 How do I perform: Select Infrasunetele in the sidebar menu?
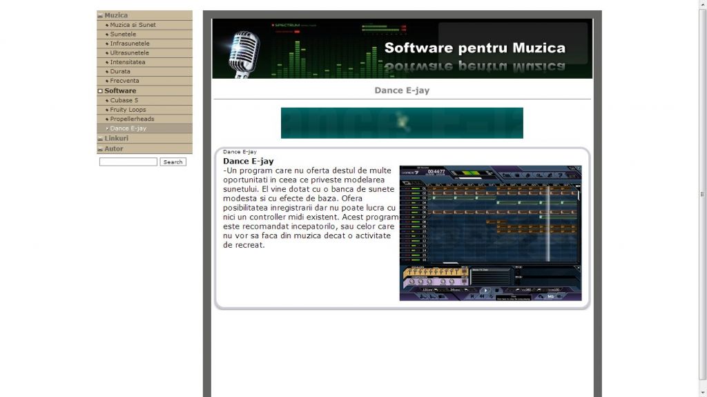pyautogui.click(x=129, y=43)
